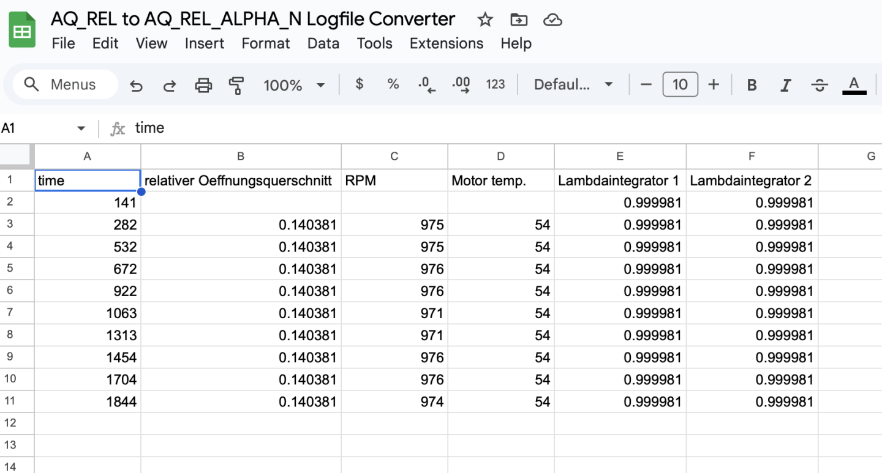Viewport: 882px width, 473px height.
Task: Open the Help menu
Action: tap(516, 43)
